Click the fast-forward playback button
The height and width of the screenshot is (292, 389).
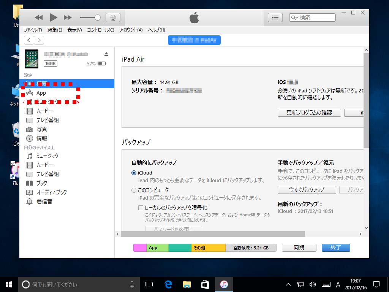coord(68,17)
